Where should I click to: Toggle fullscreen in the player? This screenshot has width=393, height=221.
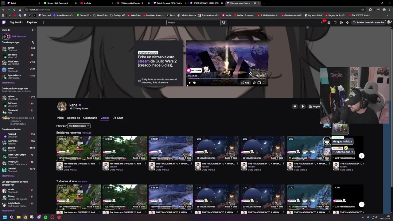coord(264,83)
